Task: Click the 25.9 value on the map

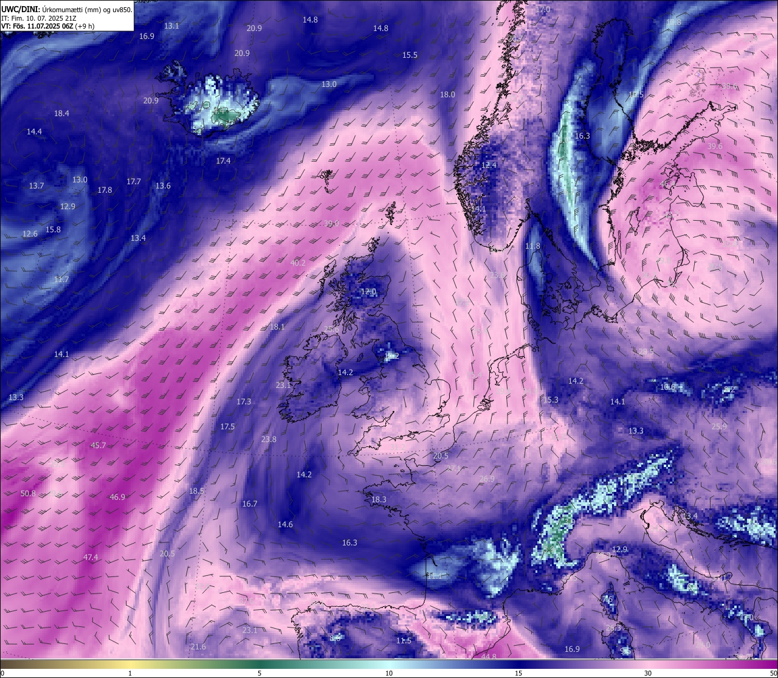Action: (x=719, y=426)
